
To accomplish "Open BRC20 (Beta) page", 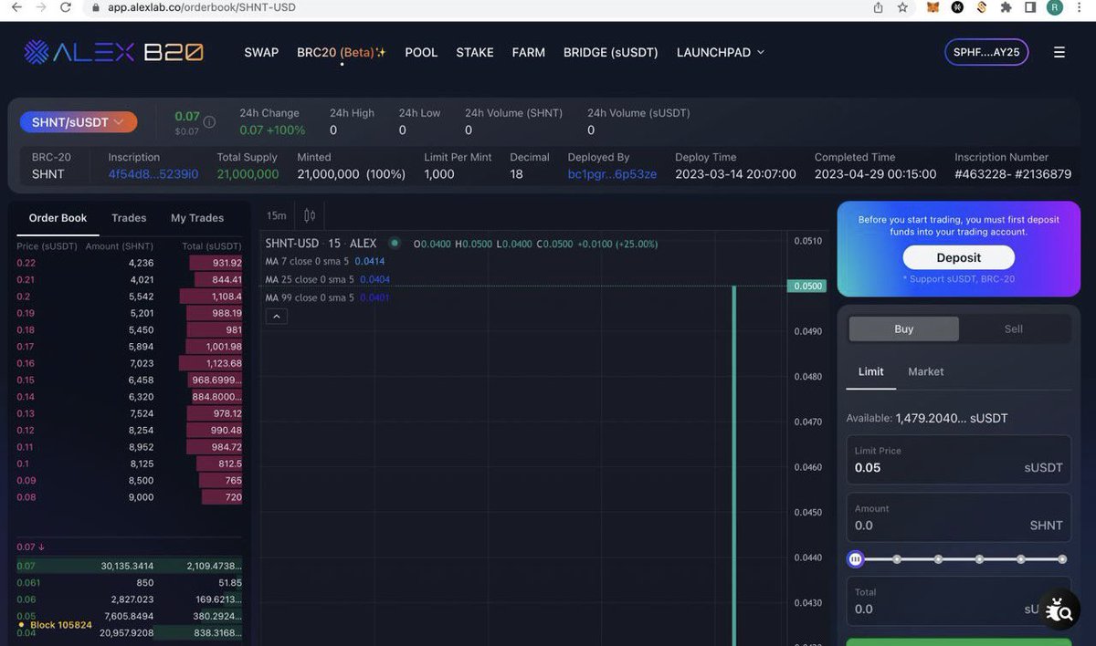I will click(x=342, y=52).
